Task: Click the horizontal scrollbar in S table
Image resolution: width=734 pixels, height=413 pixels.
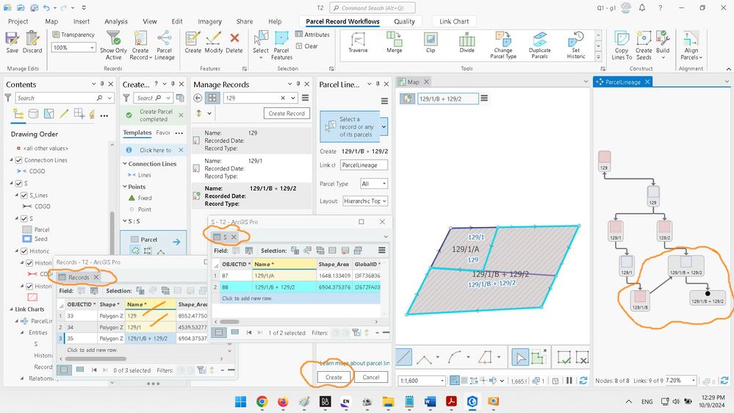Action: pyautogui.click(x=229, y=322)
